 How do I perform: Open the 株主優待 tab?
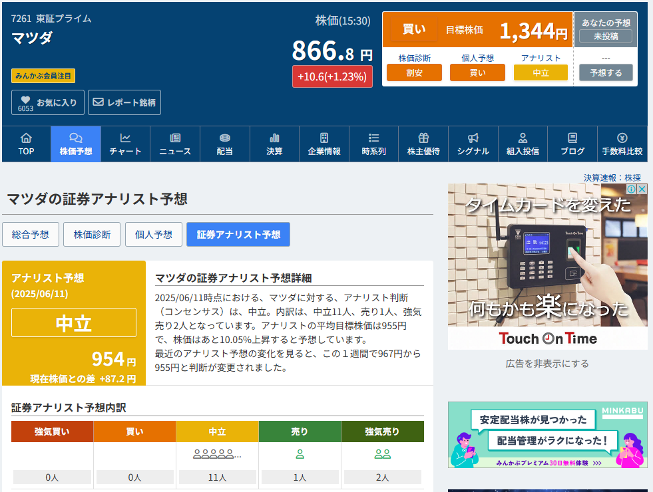pyautogui.click(x=423, y=144)
